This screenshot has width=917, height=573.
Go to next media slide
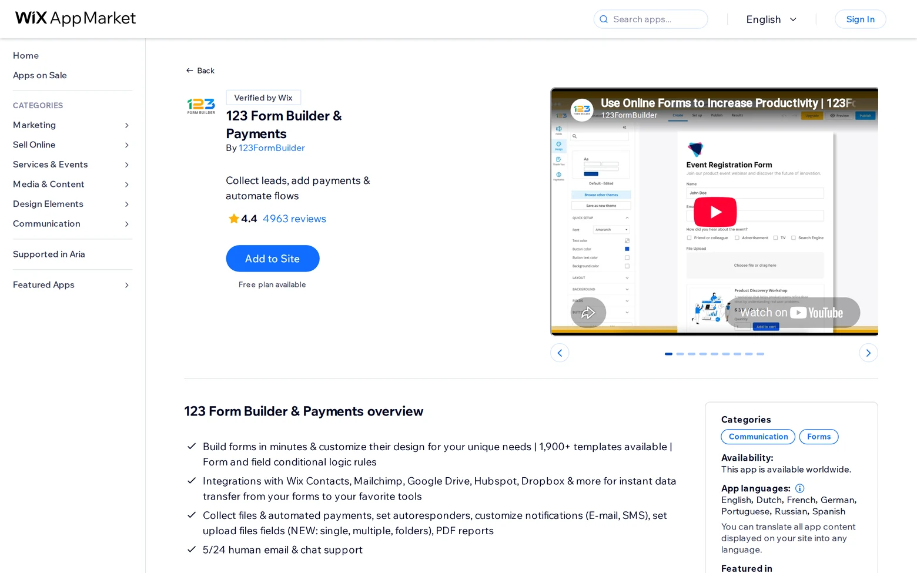868,353
